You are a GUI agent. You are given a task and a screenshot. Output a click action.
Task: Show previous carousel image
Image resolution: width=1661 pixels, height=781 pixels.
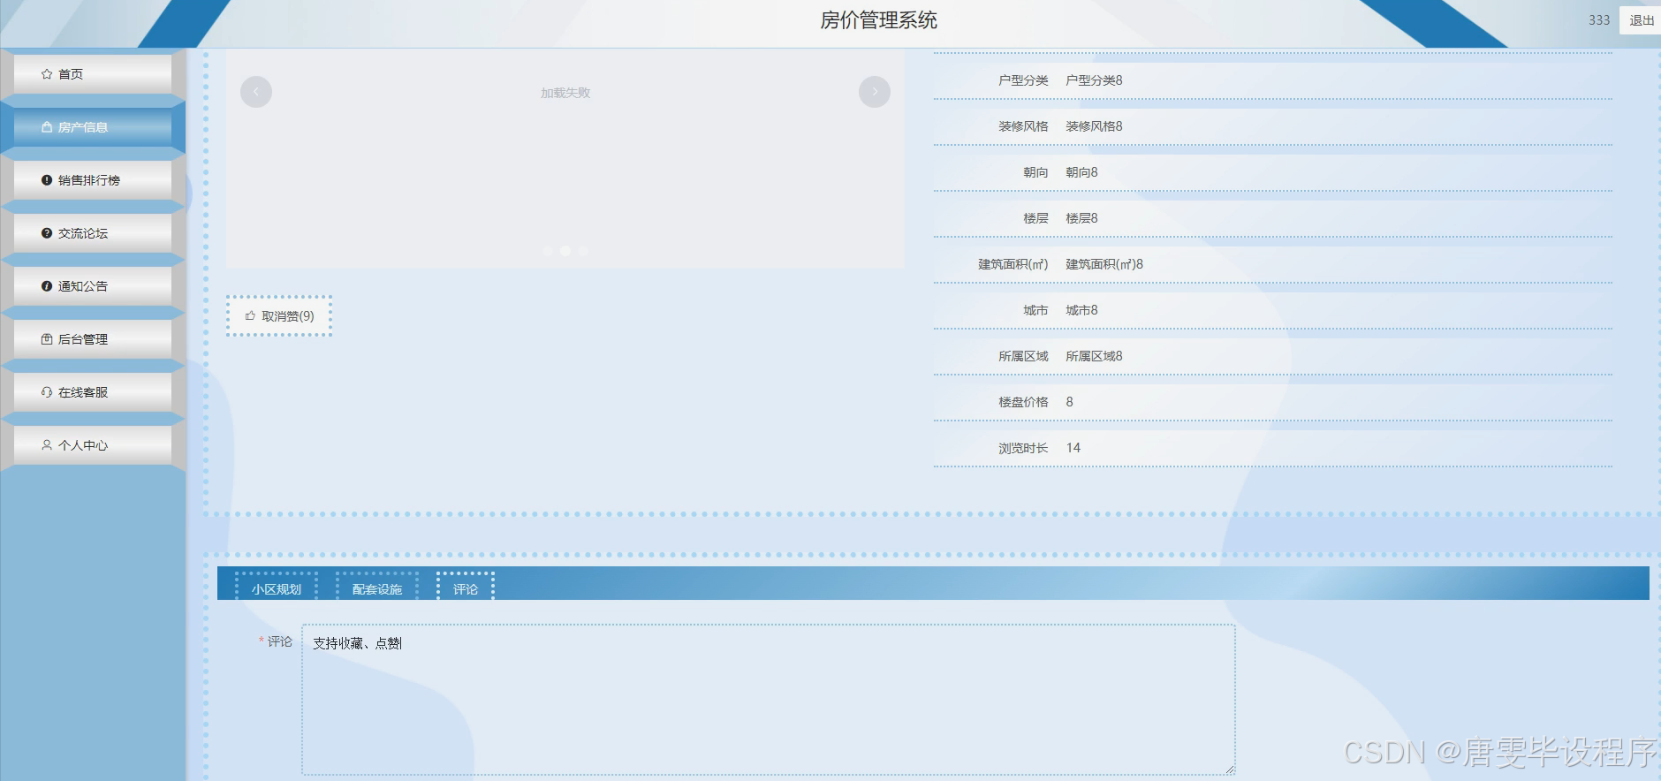256,92
